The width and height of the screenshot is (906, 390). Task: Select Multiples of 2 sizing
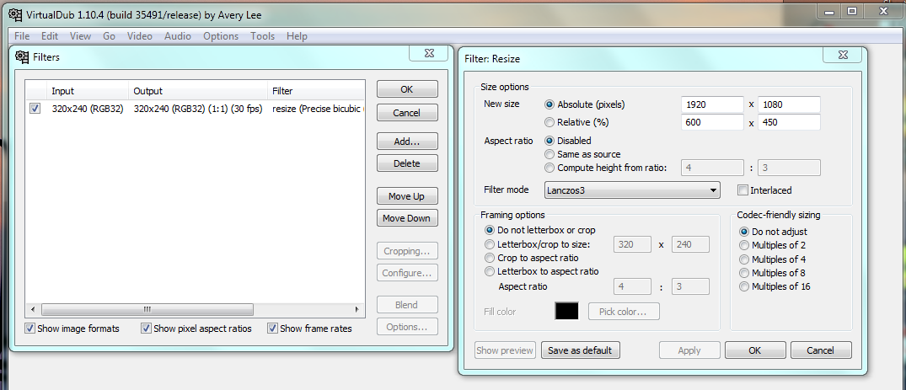pos(744,246)
